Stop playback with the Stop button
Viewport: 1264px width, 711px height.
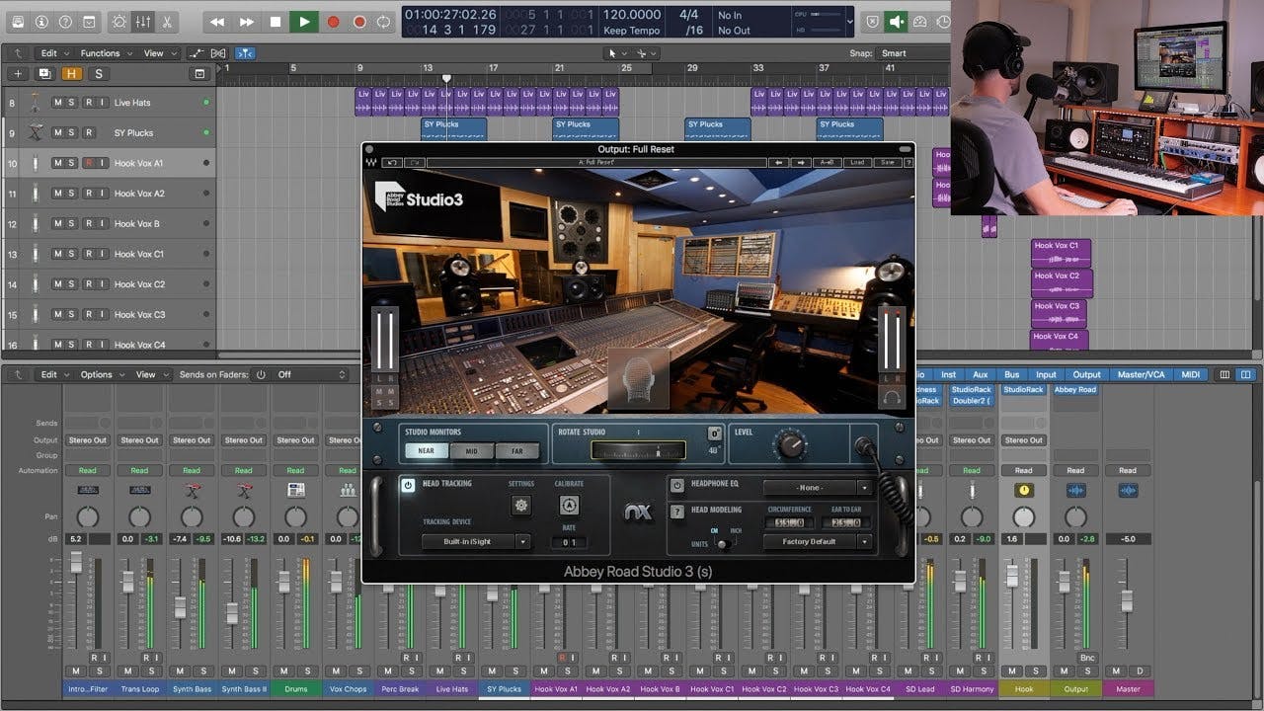[x=276, y=21]
